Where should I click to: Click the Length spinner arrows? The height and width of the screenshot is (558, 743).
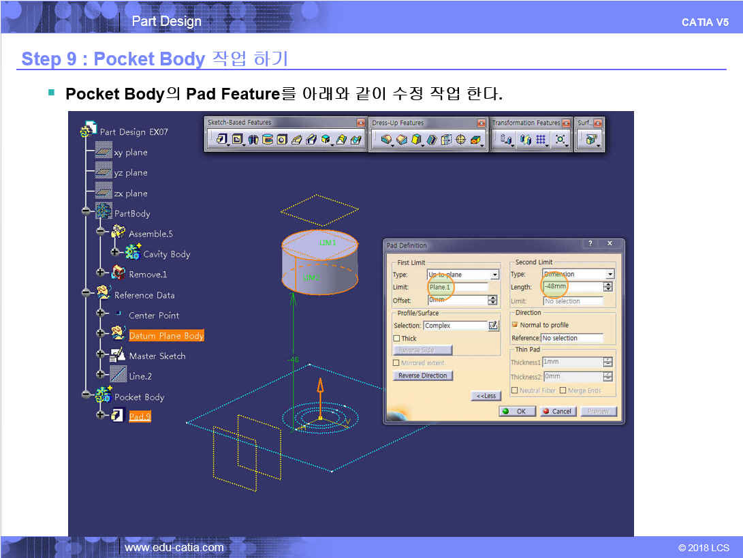coord(608,287)
